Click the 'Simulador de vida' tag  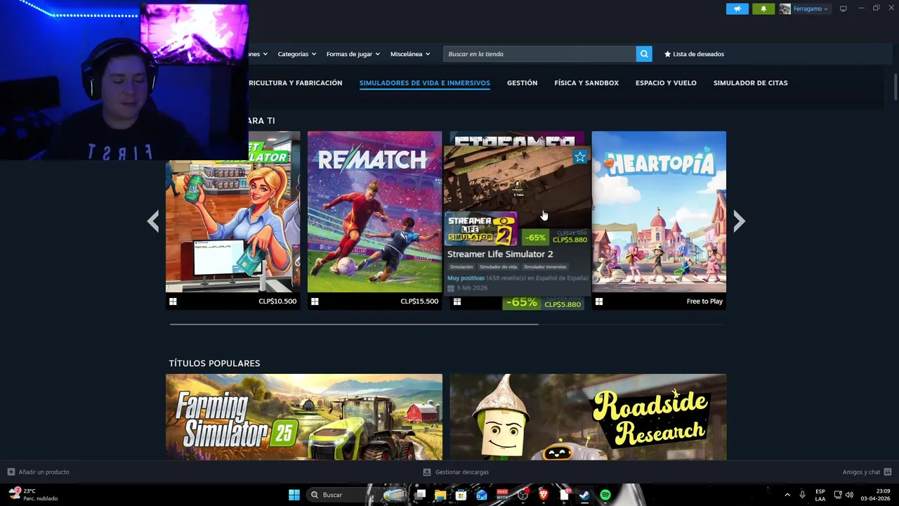tap(498, 267)
